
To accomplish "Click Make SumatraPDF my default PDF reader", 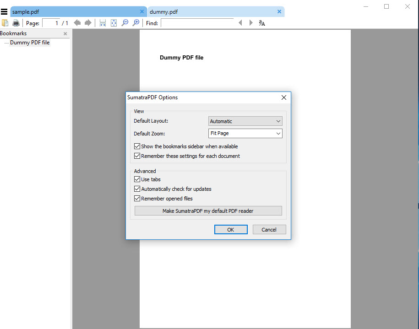I will point(208,210).
